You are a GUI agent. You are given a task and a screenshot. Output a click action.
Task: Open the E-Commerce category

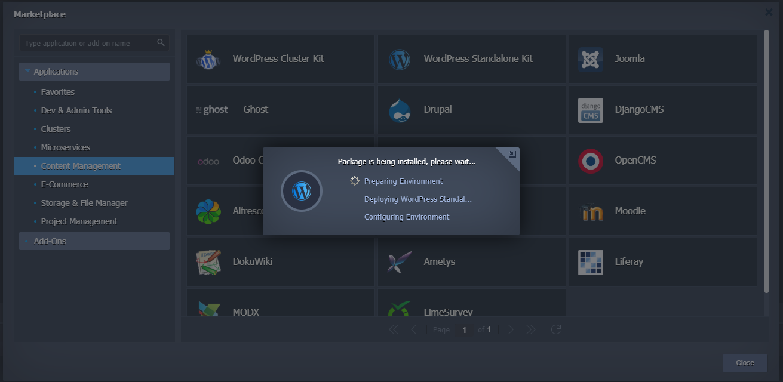coord(65,184)
